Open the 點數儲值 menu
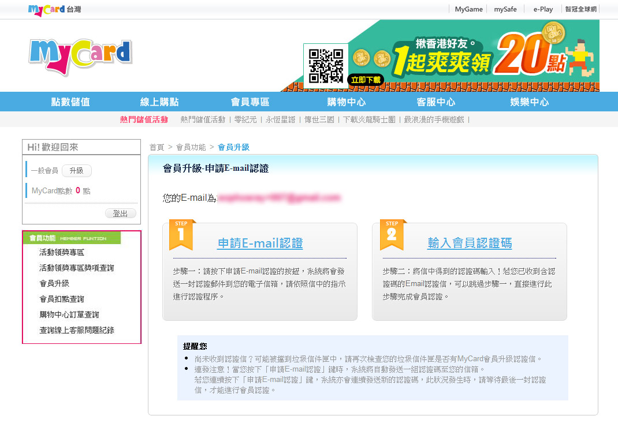 [70, 102]
